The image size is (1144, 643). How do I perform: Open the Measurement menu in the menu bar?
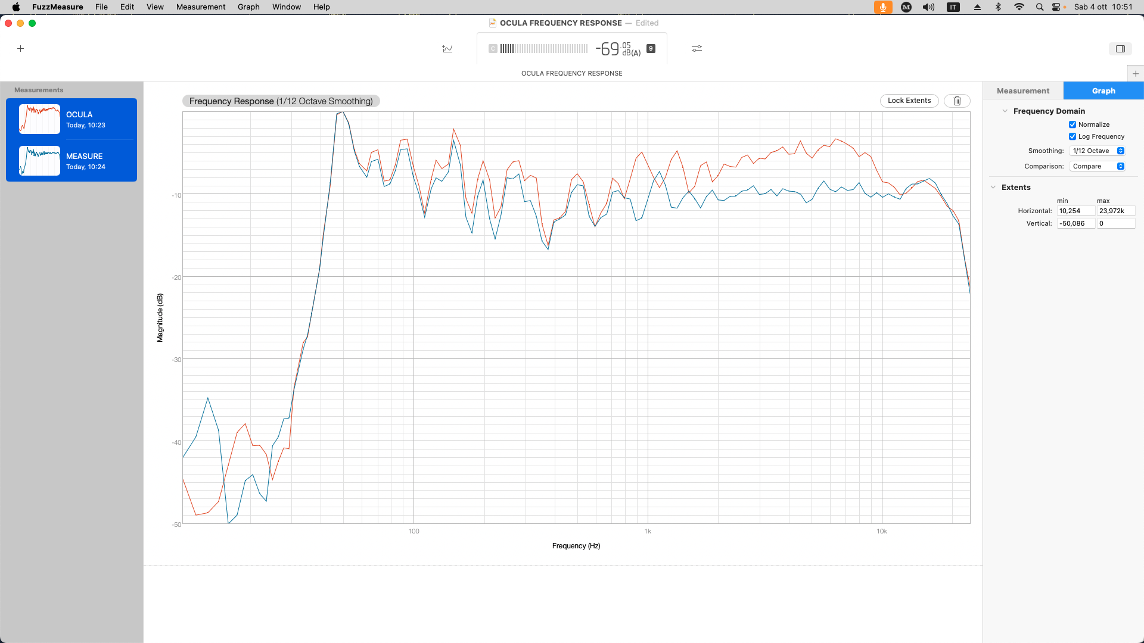[x=201, y=7]
